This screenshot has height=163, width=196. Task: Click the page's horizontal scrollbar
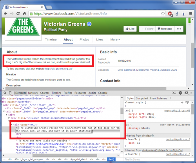[86, 88]
